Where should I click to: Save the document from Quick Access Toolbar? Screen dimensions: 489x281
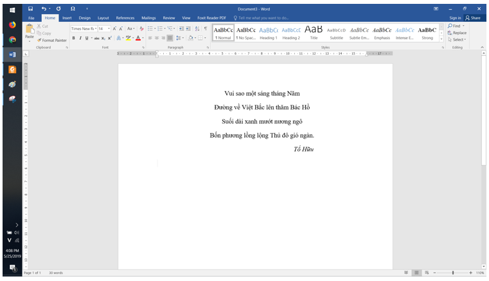[30, 8]
